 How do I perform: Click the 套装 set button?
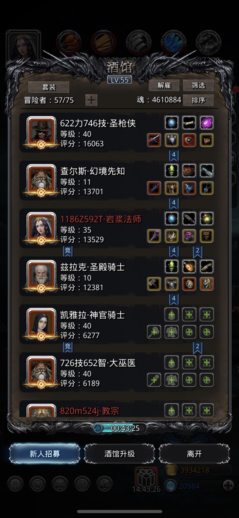(49, 87)
